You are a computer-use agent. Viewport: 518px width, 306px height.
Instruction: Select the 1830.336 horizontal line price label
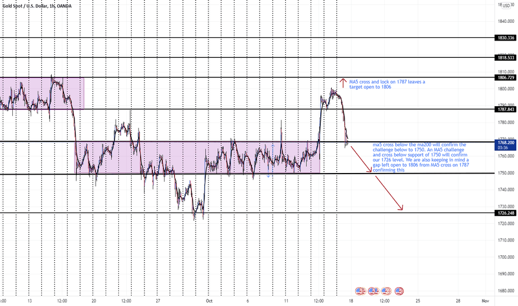point(506,38)
